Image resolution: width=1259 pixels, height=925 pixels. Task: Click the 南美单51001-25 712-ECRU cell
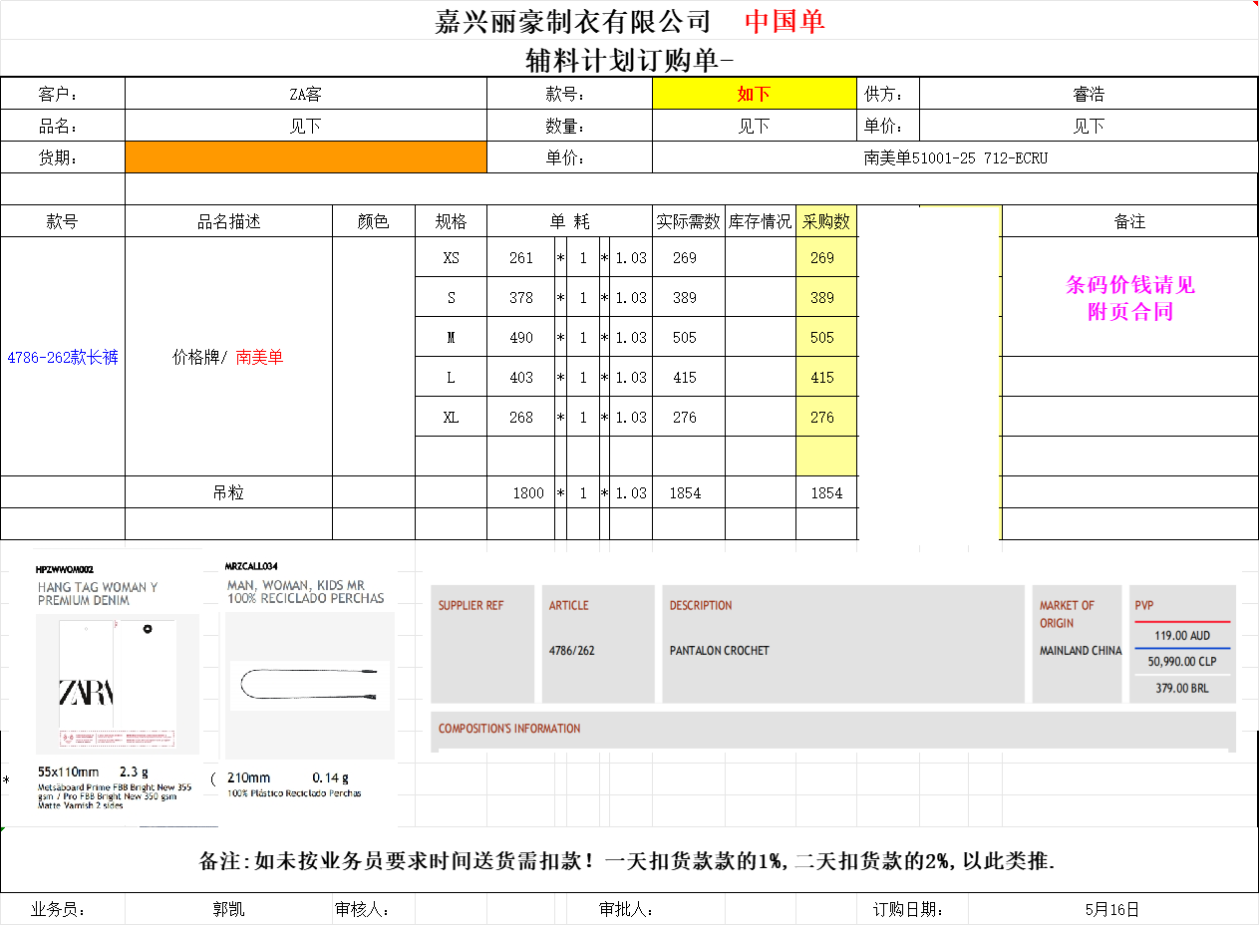[955, 157]
